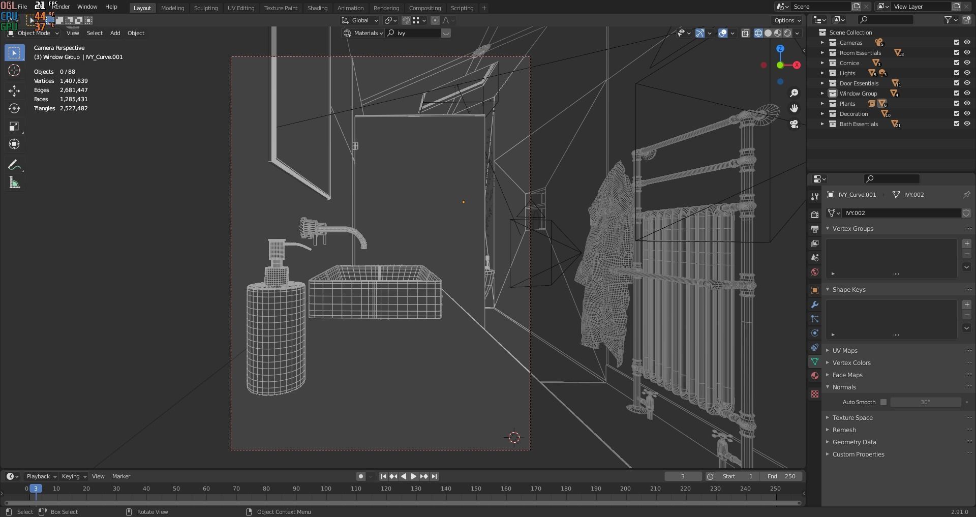Open the Help menu
Image resolution: width=976 pixels, height=517 pixels.
[111, 7]
